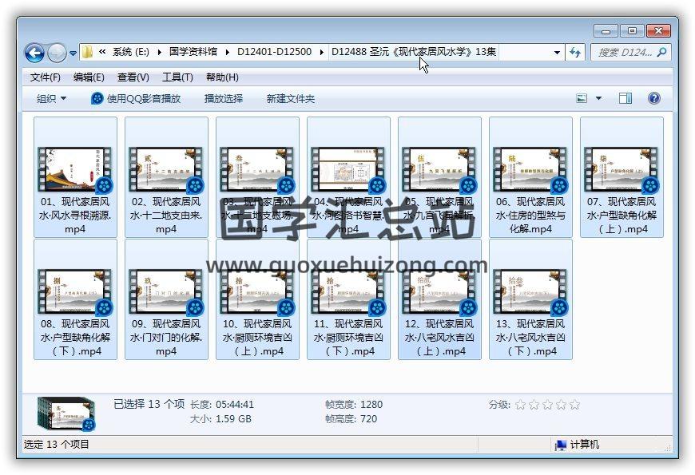The height and width of the screenshot is (475, 695).
Task: Open the address bar history dropdown
Action: coord(557,52)
